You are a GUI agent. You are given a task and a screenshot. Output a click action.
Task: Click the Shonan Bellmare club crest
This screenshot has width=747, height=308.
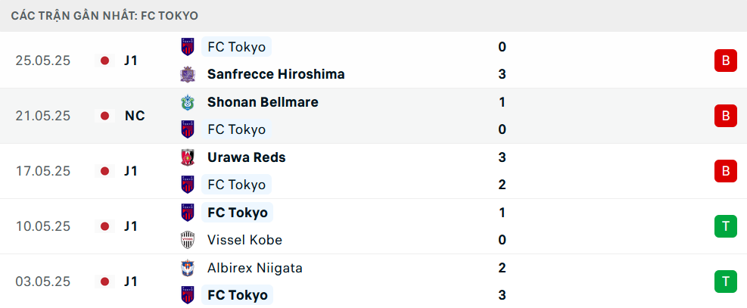(188, 102)
